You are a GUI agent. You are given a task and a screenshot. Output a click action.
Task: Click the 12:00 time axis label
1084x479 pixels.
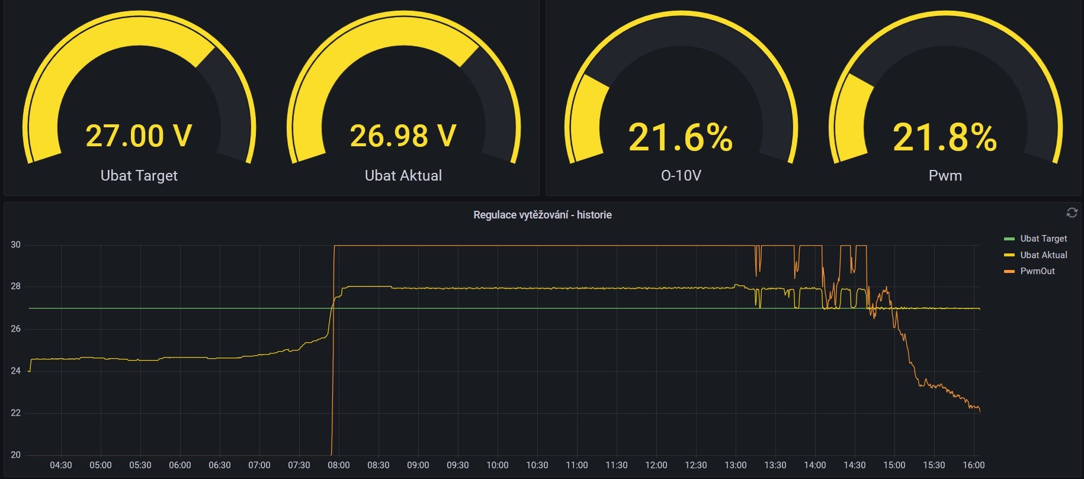(x=656, y=465)
